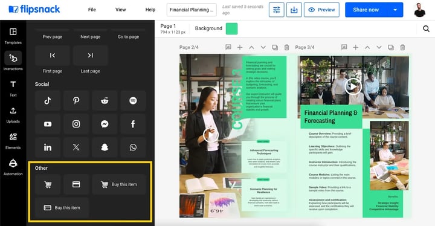Click the Share now button

(366, 10)
